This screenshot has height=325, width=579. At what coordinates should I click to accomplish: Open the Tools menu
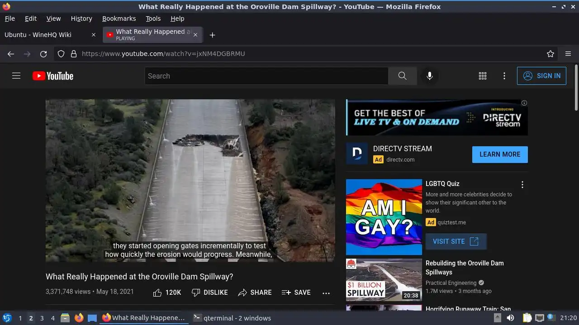pyautogui.click(x=153, y=19)
